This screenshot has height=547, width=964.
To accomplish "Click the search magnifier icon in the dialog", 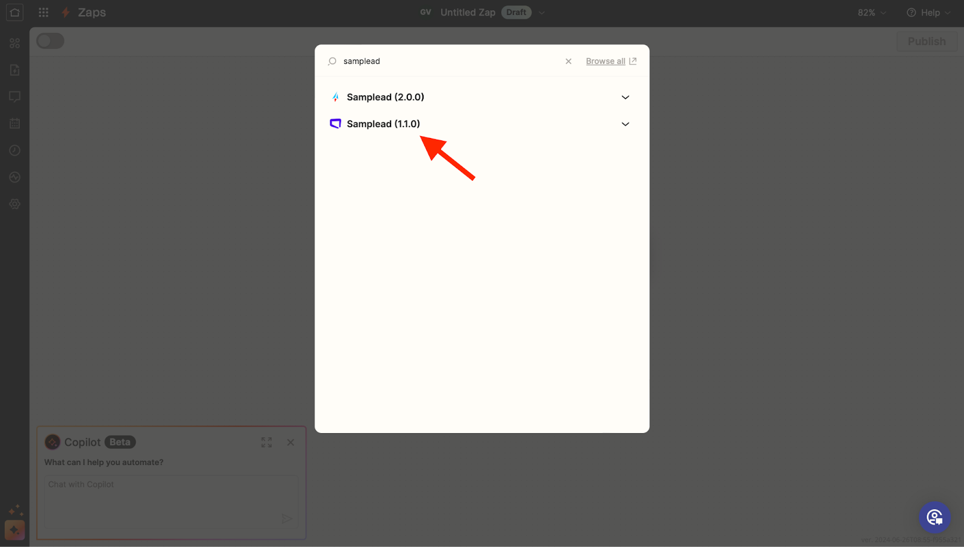I will [x=332, y=61].
